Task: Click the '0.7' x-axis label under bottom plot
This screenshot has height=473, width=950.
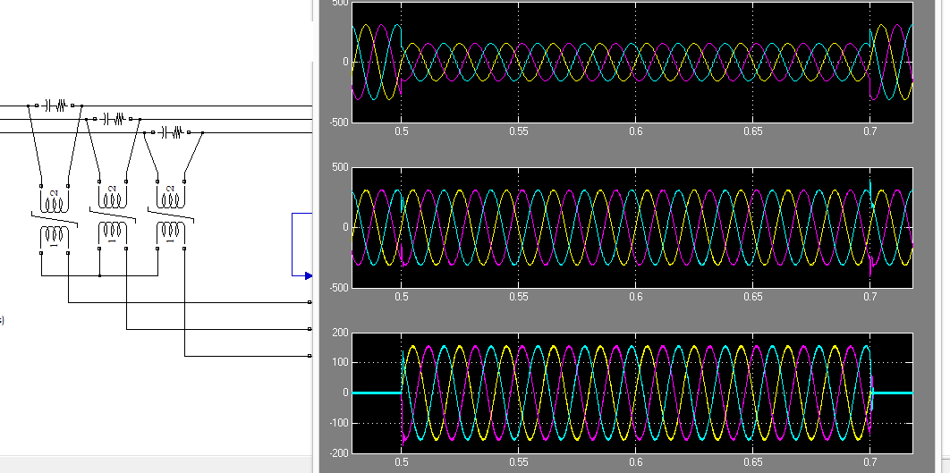Action: [870, 461]
